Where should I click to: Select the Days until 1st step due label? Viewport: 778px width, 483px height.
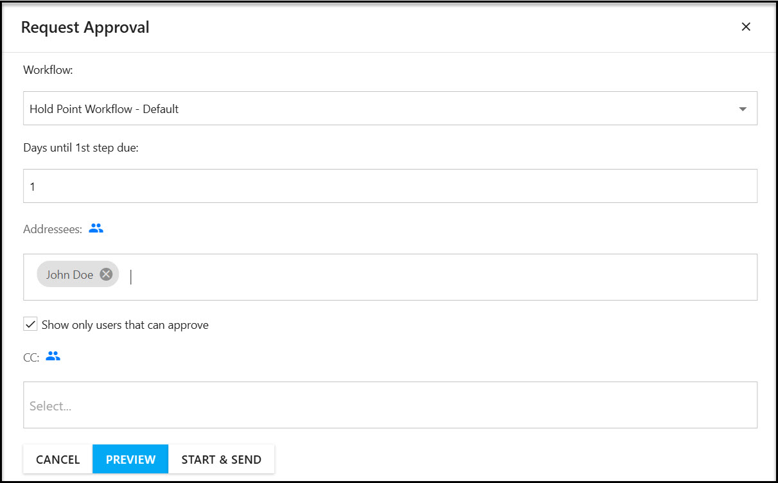tap(81, 148)
